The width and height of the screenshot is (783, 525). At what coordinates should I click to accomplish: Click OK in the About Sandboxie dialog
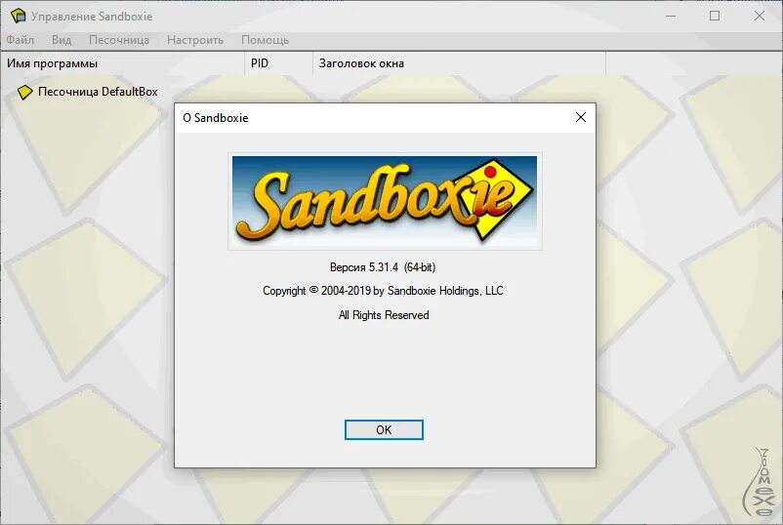coord(384,429)
